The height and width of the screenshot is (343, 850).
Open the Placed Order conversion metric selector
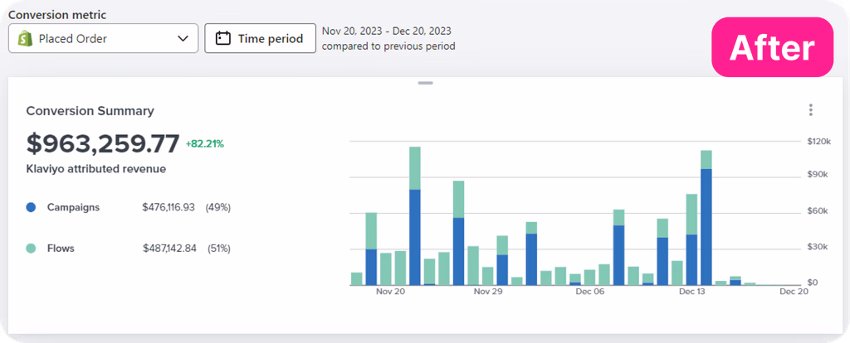[103, 38]
